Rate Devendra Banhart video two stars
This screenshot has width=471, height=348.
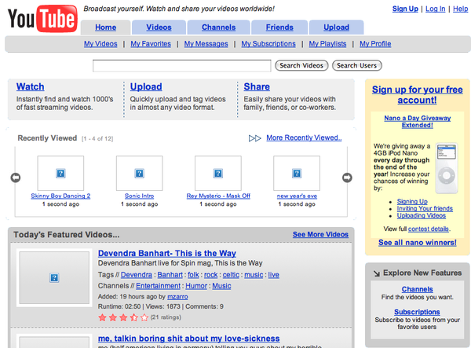pyautogui.click(x=113, y=317)
